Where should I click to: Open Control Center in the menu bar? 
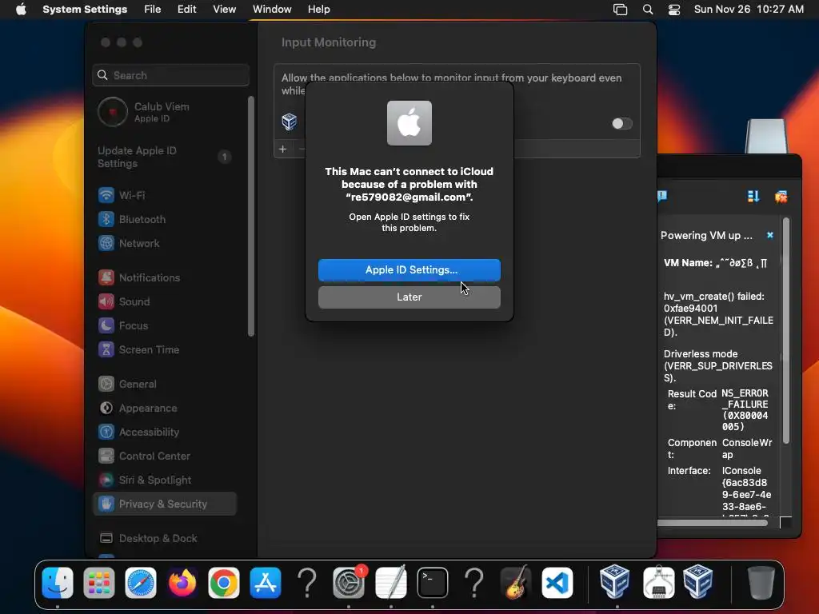coord(674,10)
